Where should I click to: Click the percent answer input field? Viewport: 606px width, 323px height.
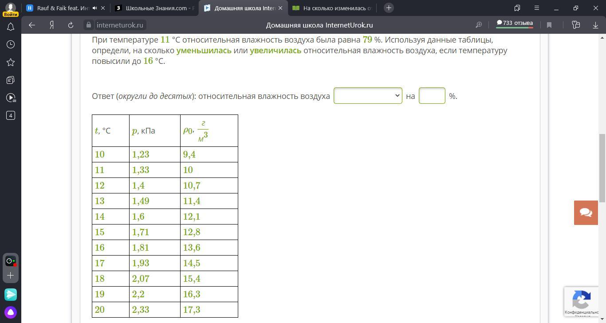coord(432,96)
